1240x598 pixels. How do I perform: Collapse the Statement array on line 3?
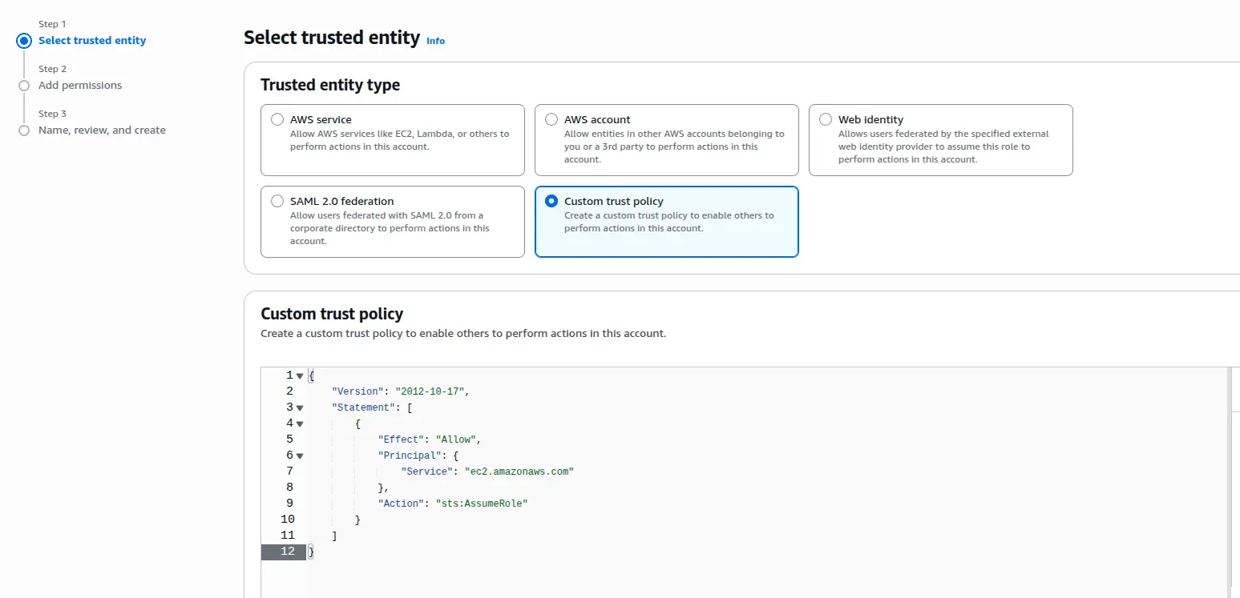(299, 407)
